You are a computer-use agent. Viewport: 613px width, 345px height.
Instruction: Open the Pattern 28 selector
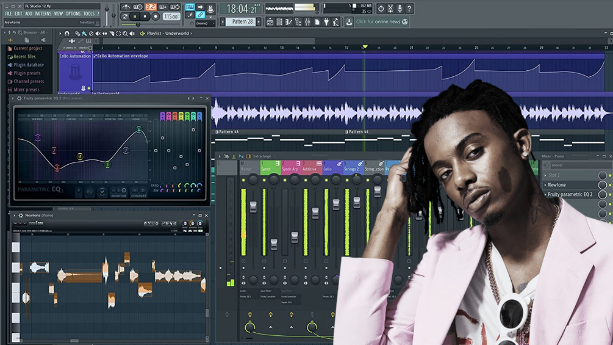pyautogui.click(x=242, y=21)
